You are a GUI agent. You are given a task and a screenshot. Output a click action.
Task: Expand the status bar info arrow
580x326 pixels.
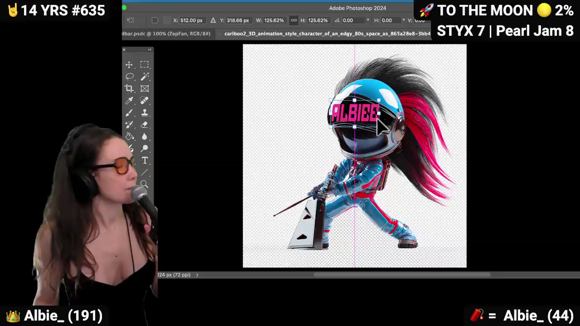pyautogui.click(x=197, y=275)
